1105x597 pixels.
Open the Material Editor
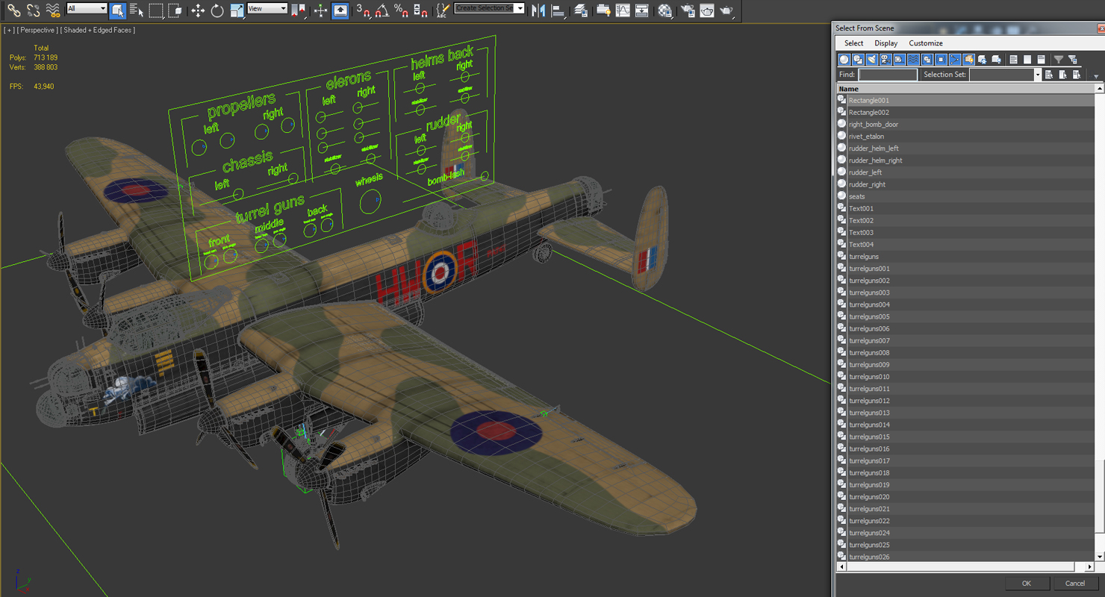[x=664, y=10]
